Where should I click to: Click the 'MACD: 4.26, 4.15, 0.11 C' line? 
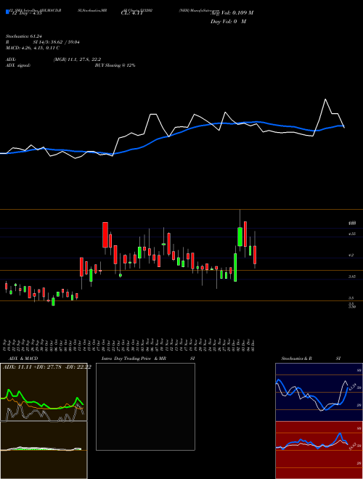[x=33, y=48]
